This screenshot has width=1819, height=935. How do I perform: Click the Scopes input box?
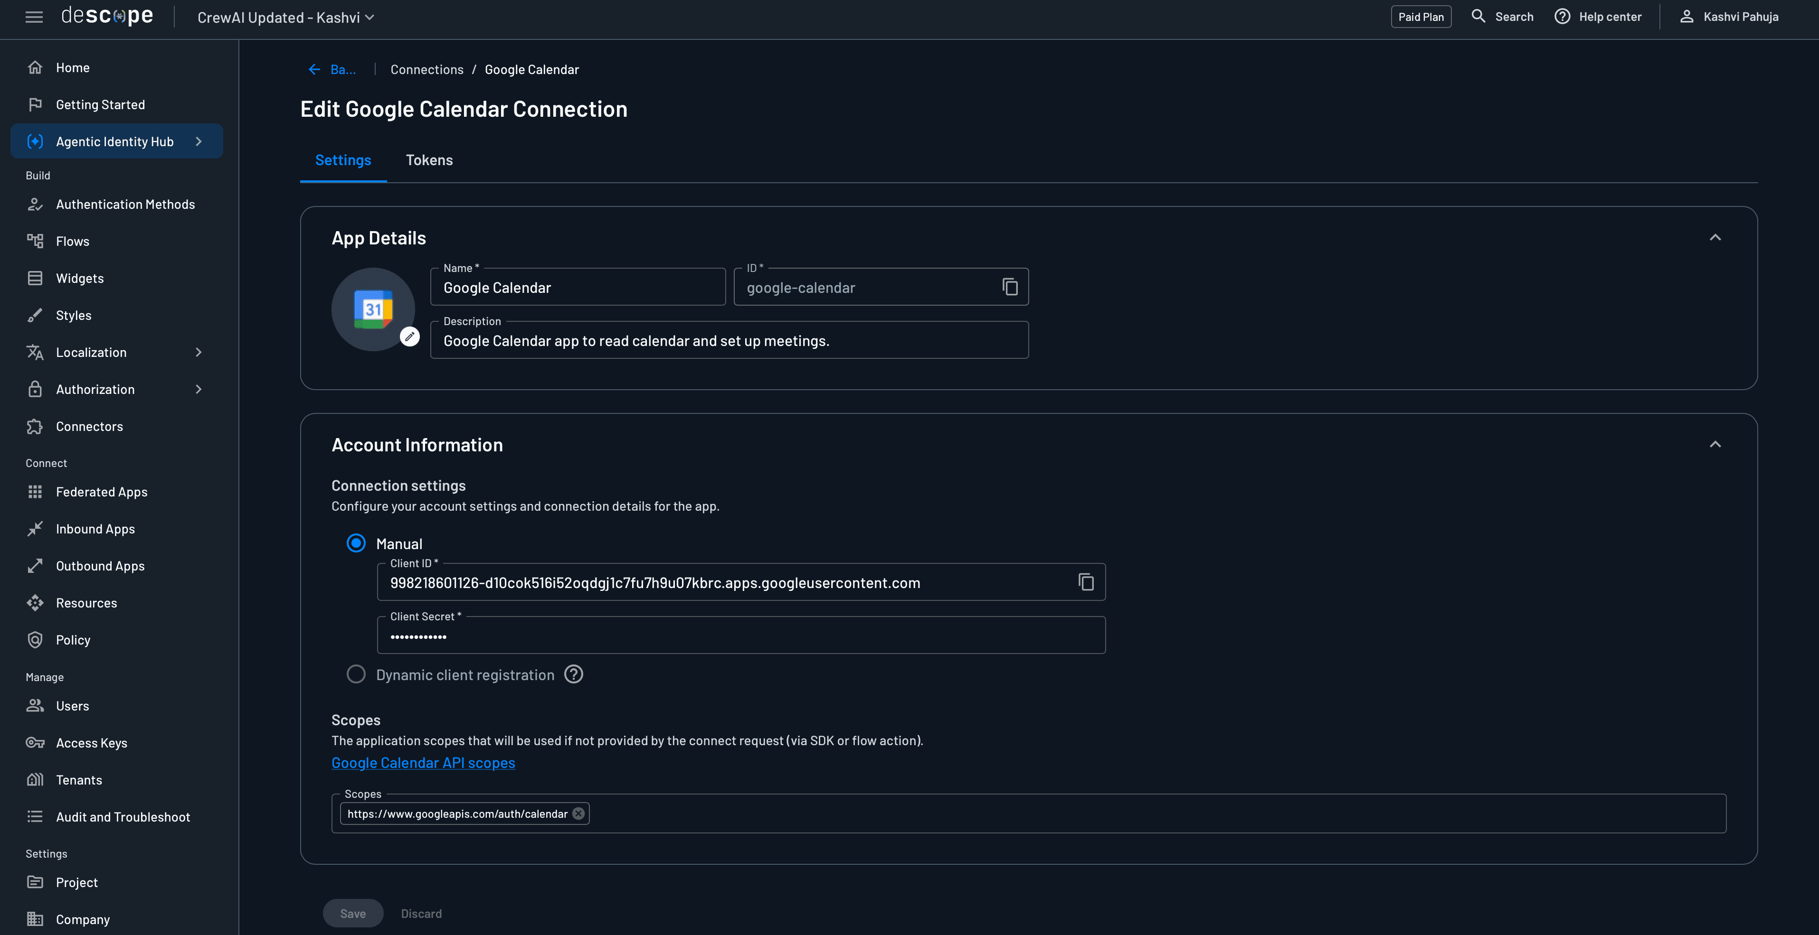coord(1028,813)
